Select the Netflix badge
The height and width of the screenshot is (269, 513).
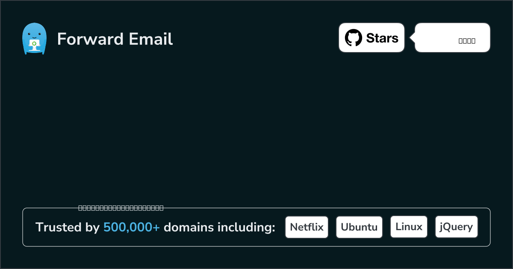(307, 227)
